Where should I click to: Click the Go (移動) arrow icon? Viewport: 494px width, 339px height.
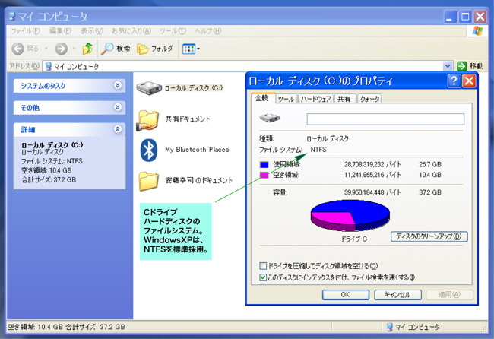point(461,66)
